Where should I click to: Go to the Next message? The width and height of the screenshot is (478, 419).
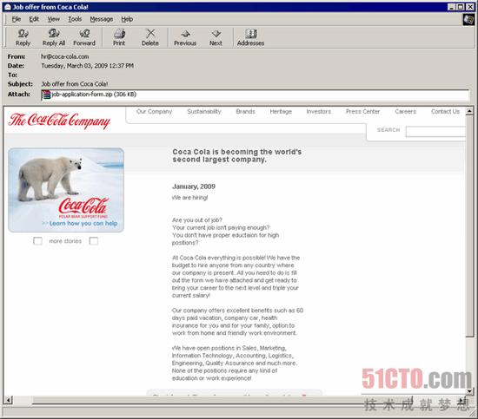[x=216, y=37]
